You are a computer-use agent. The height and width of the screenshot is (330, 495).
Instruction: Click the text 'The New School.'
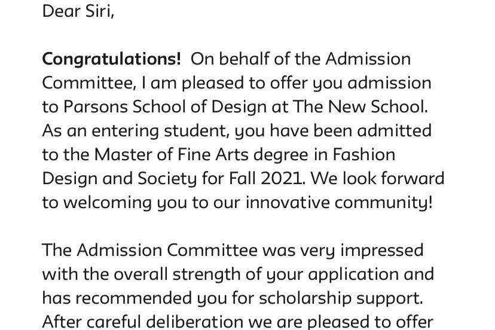tap(360, 107)
